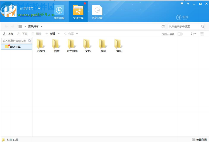Open the 传输列表 transfer list
The height and width of the screenshot is (143, 210).
pyautogui.click(x=199, y=140)
